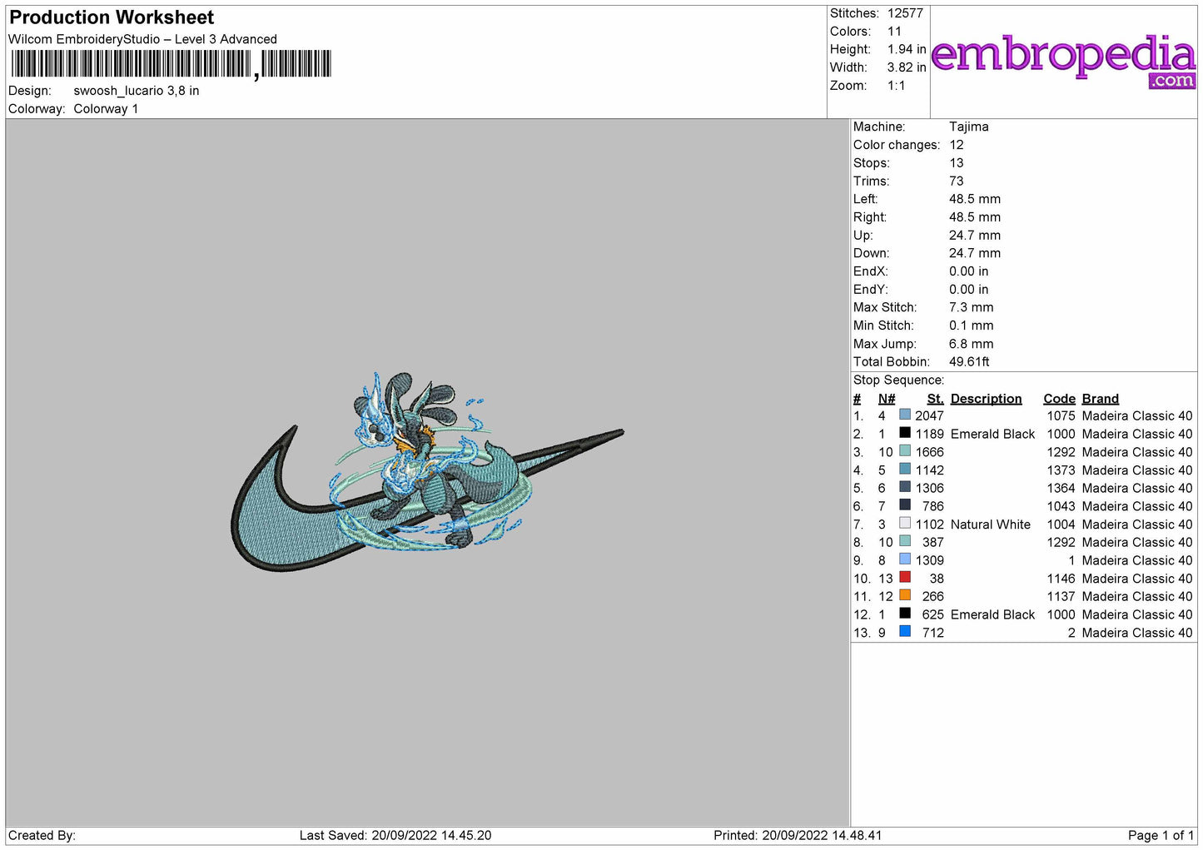The height and width of the screenshot is (850, 1203).
Task: Click the Width value '3.82 in'
Action: click(x=907, y=67)
